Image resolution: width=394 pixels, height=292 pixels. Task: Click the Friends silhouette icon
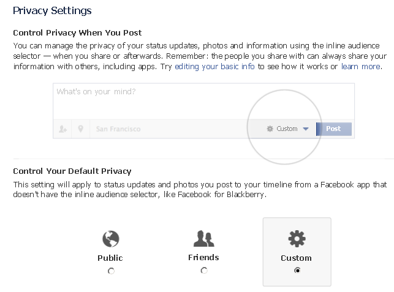203,238
